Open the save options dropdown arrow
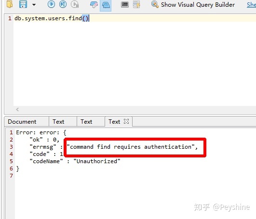256x219 pixels. pos(34,5)
